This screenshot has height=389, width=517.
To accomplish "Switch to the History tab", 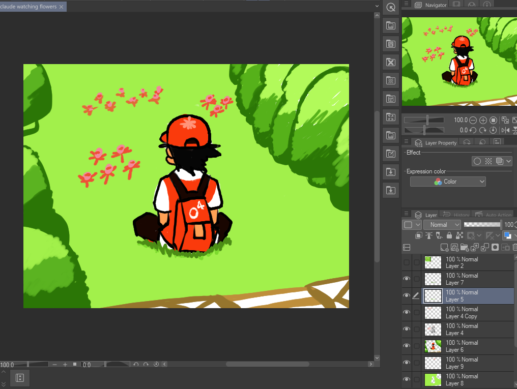I will pyautogui.click(x=456, y=215).
